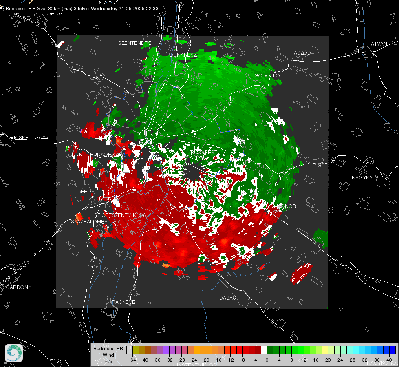Viewport: 399px width, 367px height.
Task: Click the swirl logo icon
Action: [x=14, y=353]
